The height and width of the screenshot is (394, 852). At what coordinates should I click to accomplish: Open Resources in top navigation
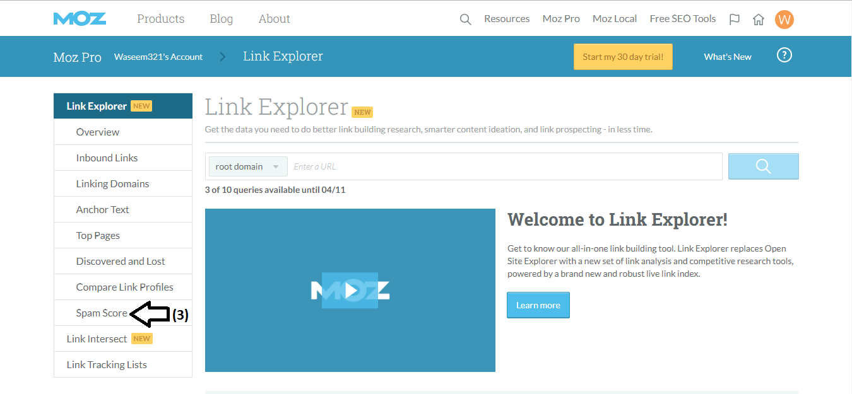[x=507, y=19]
